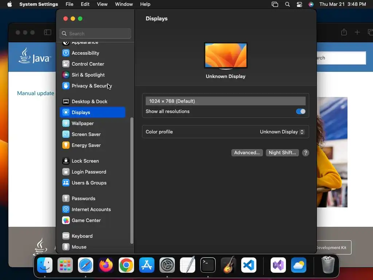Open Game Center settings

[93, 221]
